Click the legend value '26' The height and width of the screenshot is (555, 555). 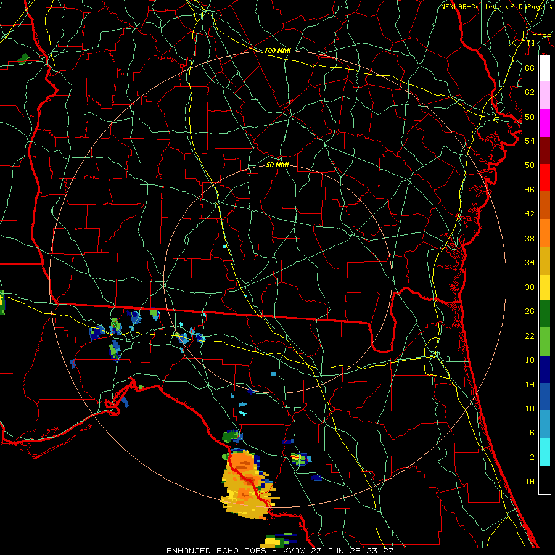pyautogui.click(x=530, y=311)
